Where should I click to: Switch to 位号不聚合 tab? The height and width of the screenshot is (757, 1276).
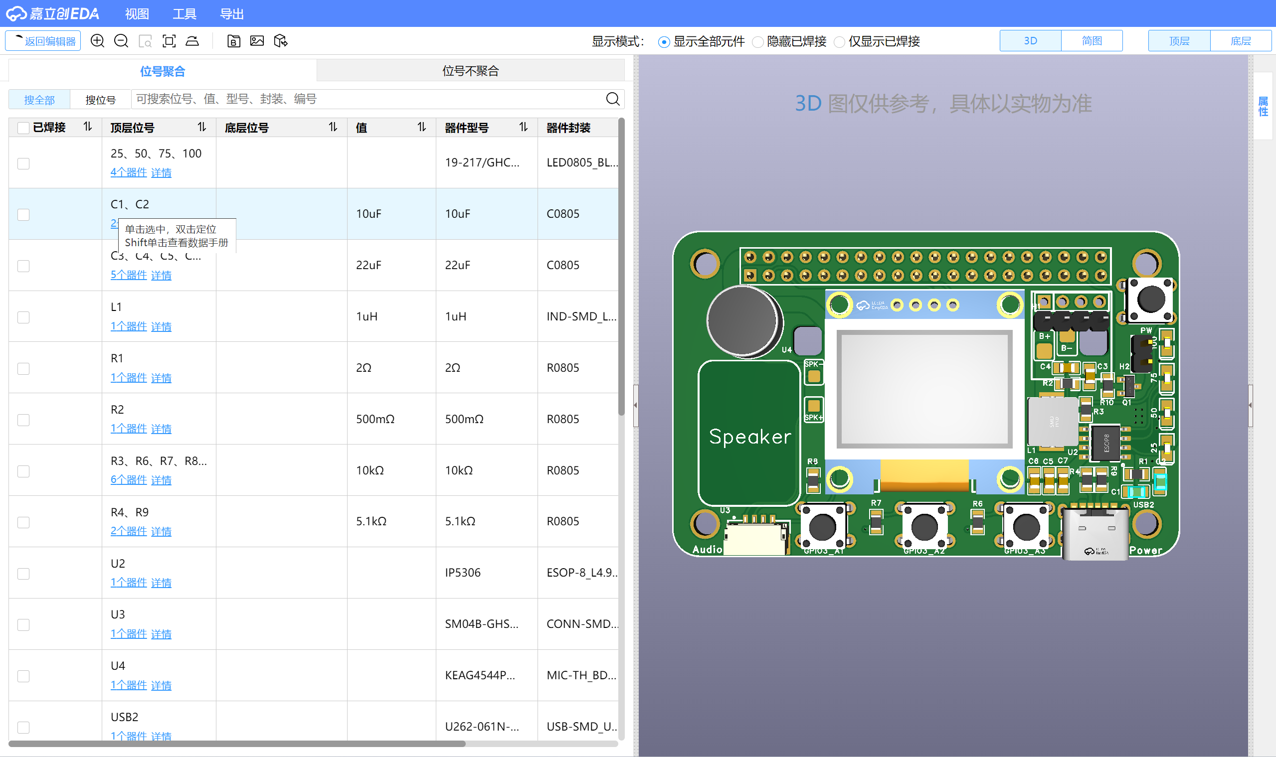point(470,70)
